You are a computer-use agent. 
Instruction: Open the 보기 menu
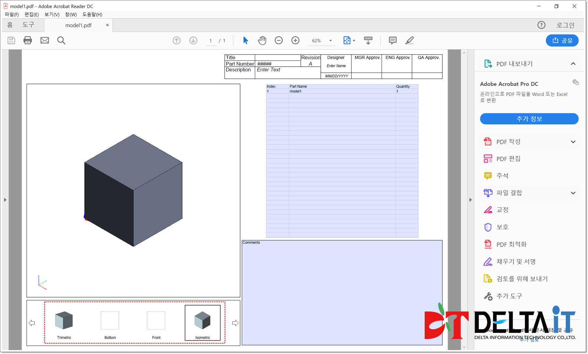point(51,14)
